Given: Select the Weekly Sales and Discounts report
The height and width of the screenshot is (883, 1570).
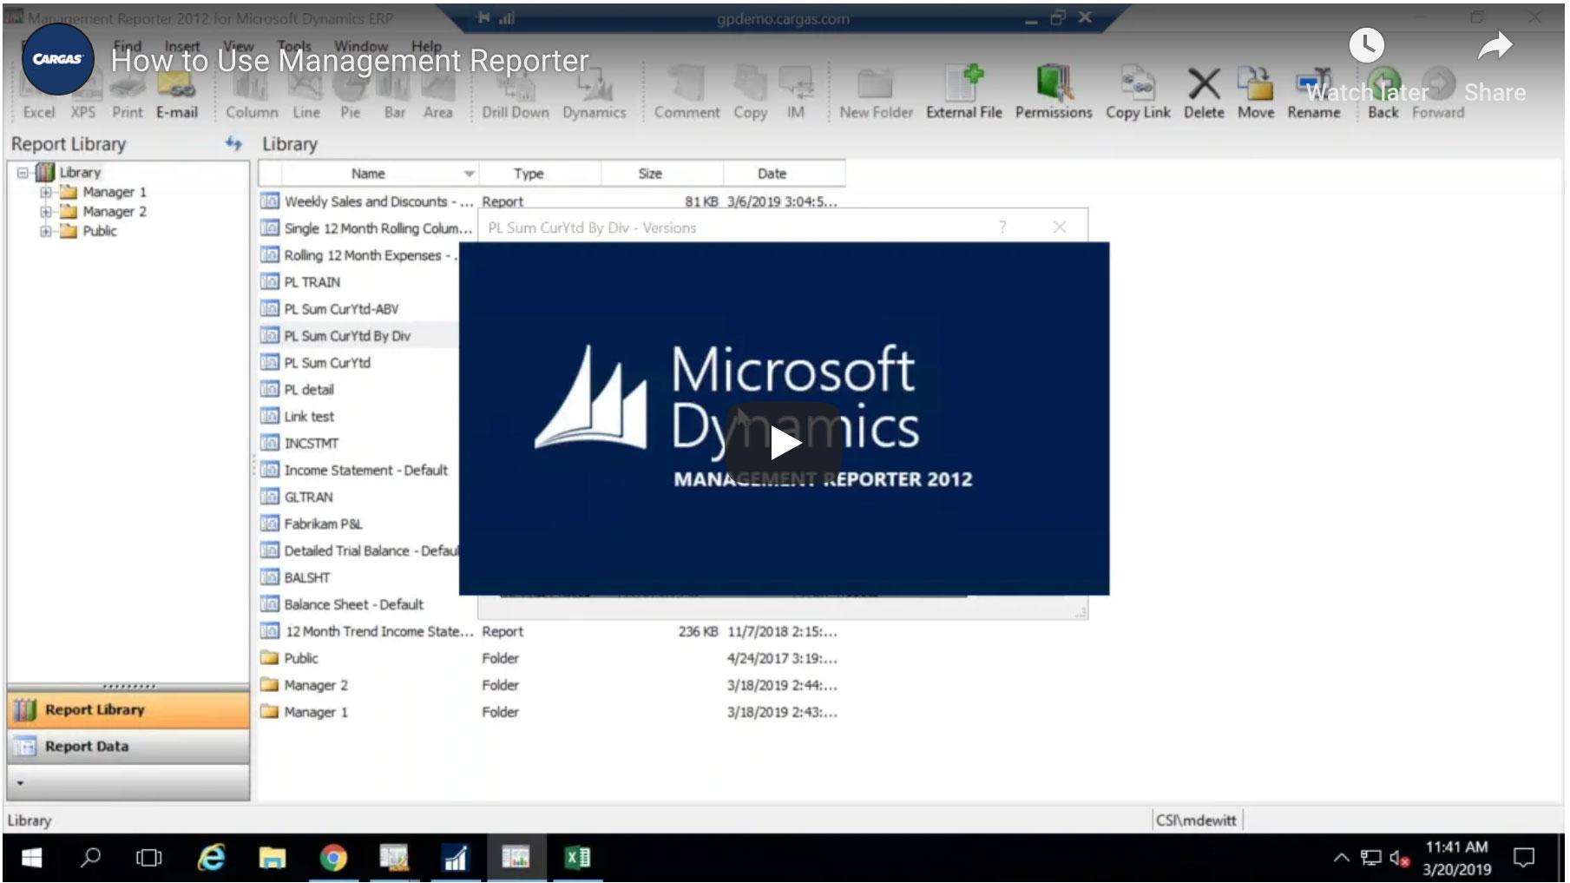Looking at the screenshot, I should pyautogui.click(x=551, y=201).
